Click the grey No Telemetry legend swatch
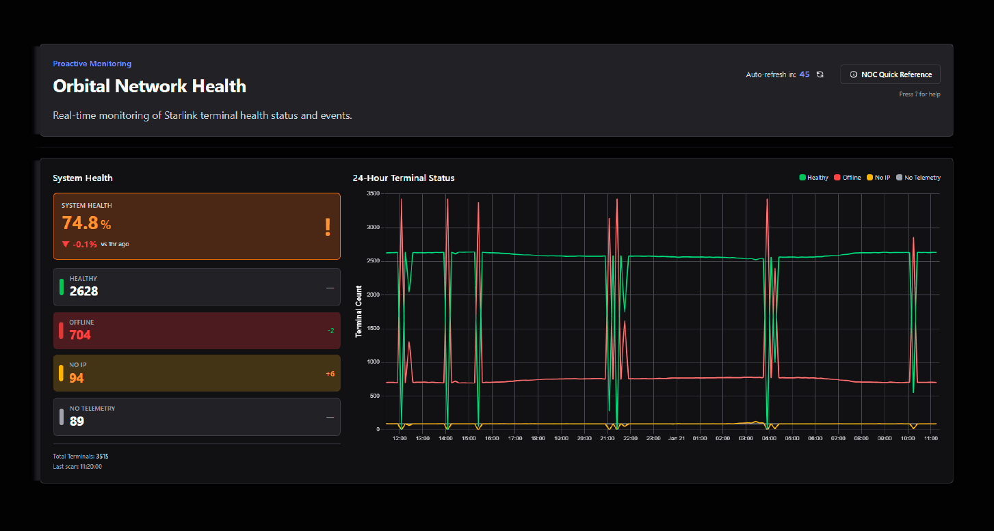This screenshot has height=531, width=994. 900,178
